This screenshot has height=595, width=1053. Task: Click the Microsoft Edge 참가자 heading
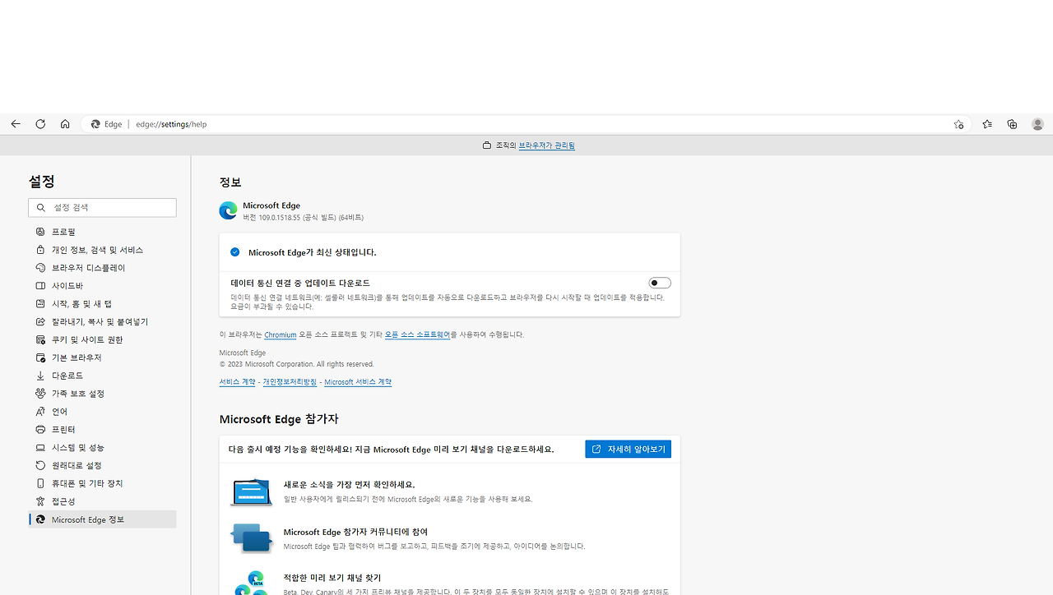[x=279, y=419]
